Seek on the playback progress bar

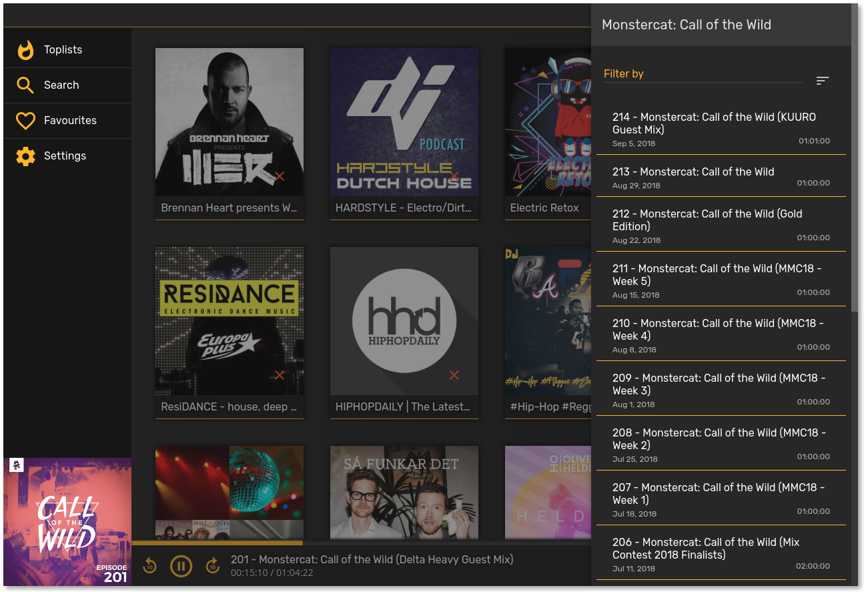pyautogui.click(x=361, y=543)
